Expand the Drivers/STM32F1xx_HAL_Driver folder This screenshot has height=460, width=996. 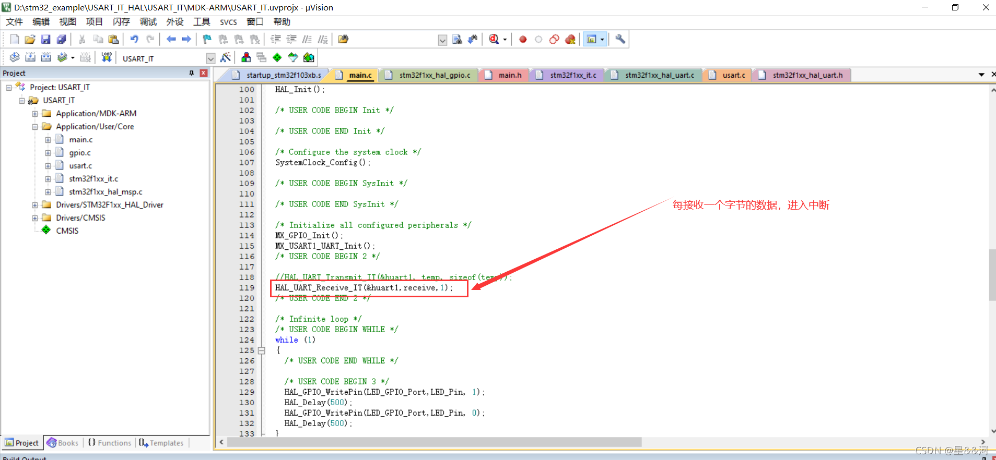tap(35, 205)
